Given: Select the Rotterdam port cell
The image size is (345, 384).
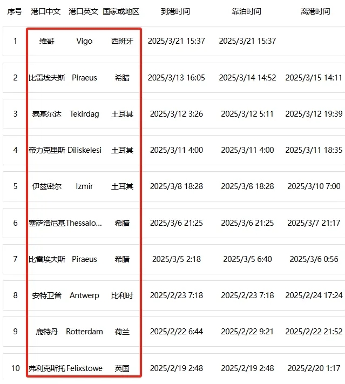Looking at the screenshot, I should click(84, 332).
